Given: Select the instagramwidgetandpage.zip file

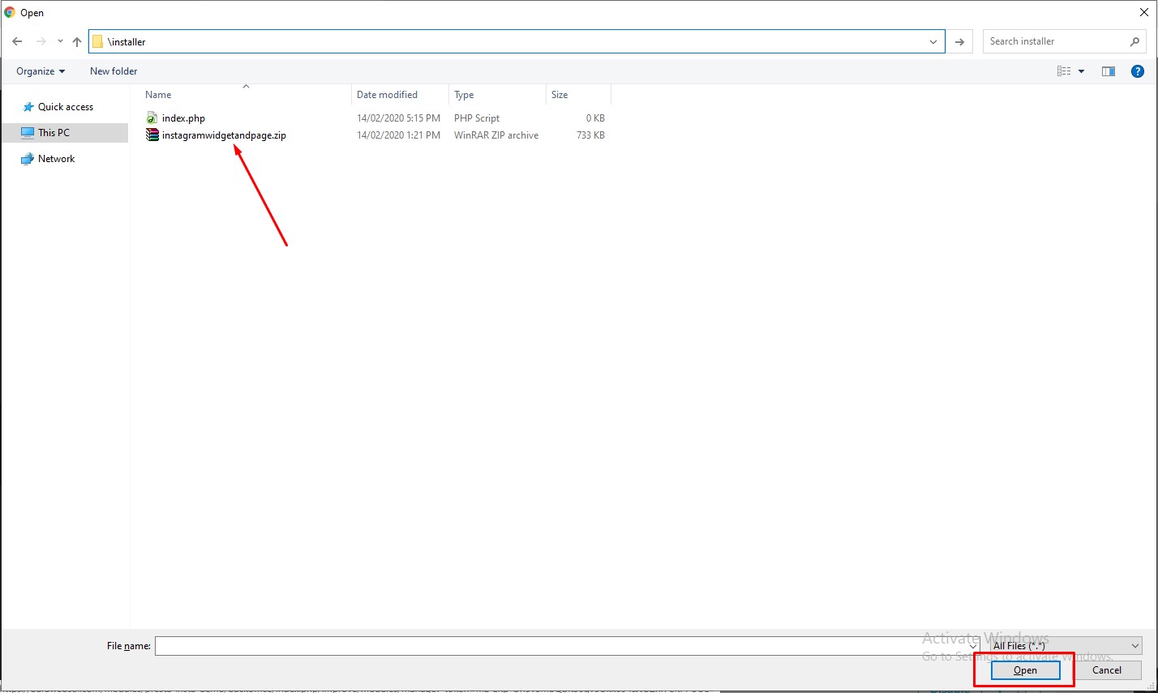Looking at the screenshot, I should pos(223,135).
